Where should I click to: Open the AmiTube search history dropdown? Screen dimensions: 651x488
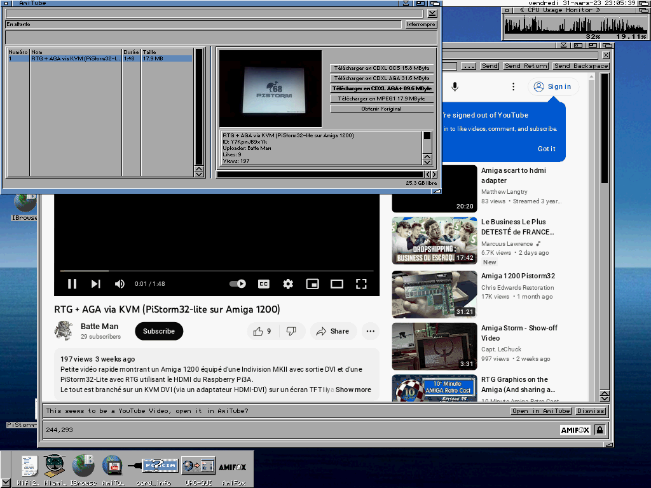tap(432, 14)
